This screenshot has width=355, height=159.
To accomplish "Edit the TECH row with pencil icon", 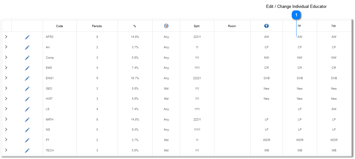I will [x=27, y=150].
